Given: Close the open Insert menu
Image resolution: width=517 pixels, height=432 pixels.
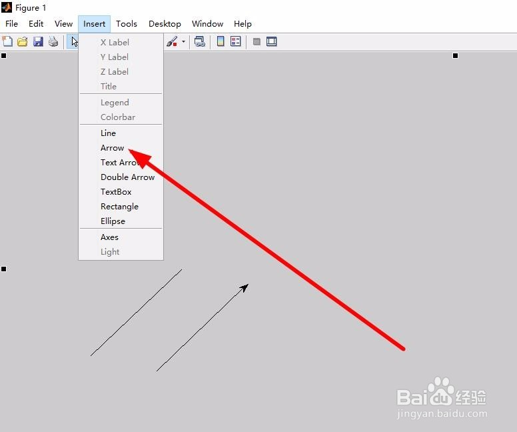Looking at the screenshot, I should pyautogui.click(x=95, y=24).
